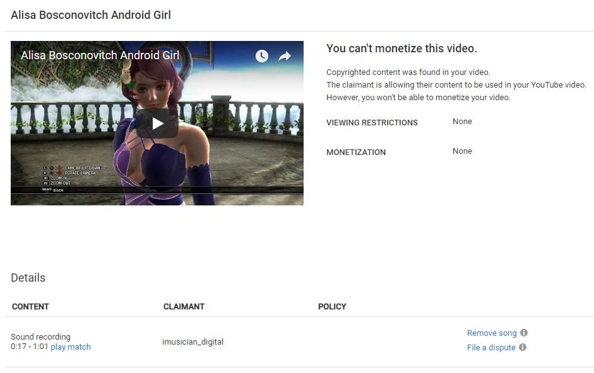
Task: Click the imusician_digital claimant text
Action: pos(193,341)
